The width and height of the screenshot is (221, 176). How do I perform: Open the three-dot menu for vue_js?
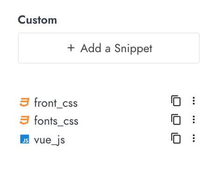coord(193,138)
